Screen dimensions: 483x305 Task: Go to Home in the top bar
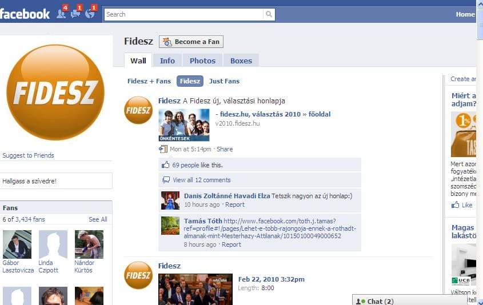(465, 14)
